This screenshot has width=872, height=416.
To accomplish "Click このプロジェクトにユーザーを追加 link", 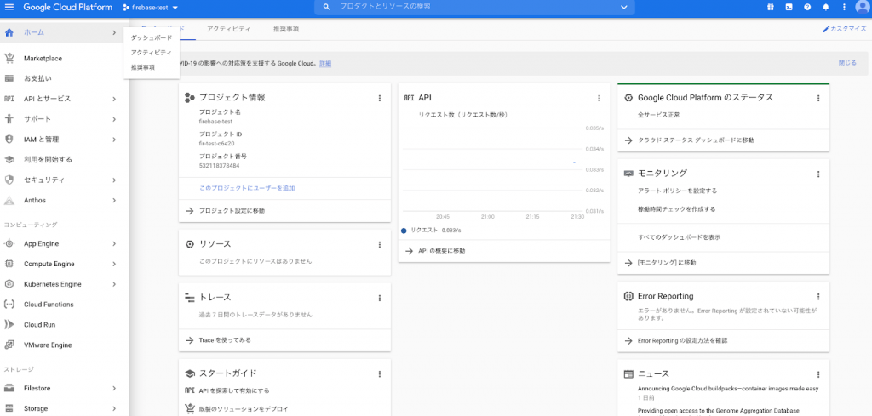I will [247, 188].
